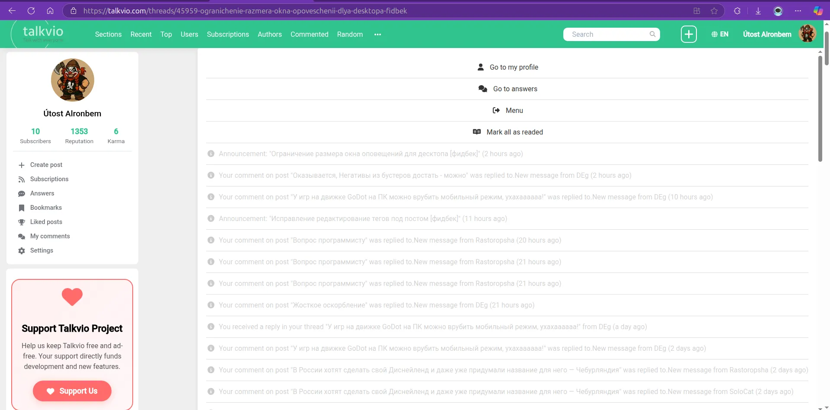
Task: Click the Support Us button
Action: (x=72, y=391)
